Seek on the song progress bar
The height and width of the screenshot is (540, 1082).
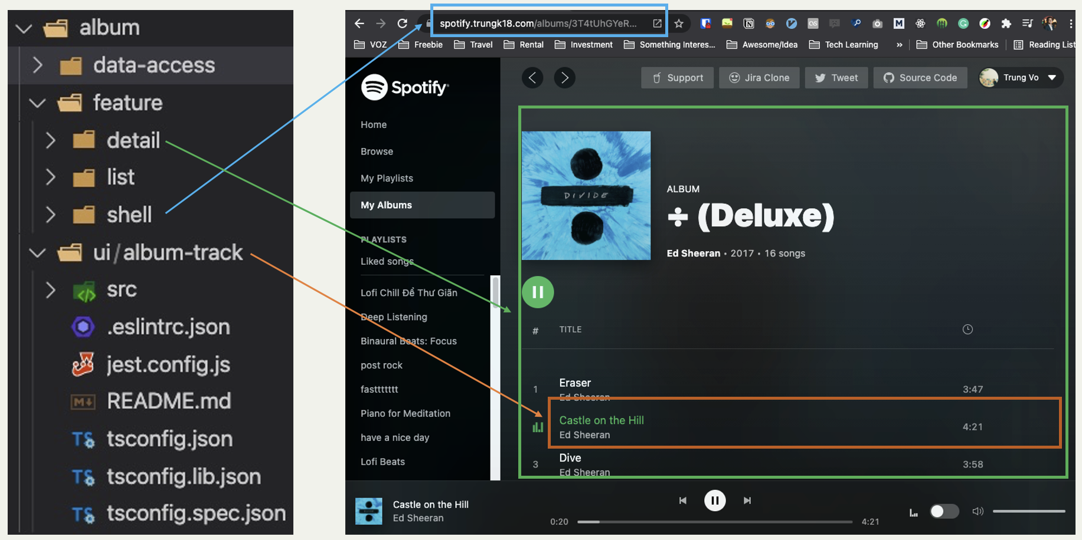pyautogui.click(x=715, y=522)
